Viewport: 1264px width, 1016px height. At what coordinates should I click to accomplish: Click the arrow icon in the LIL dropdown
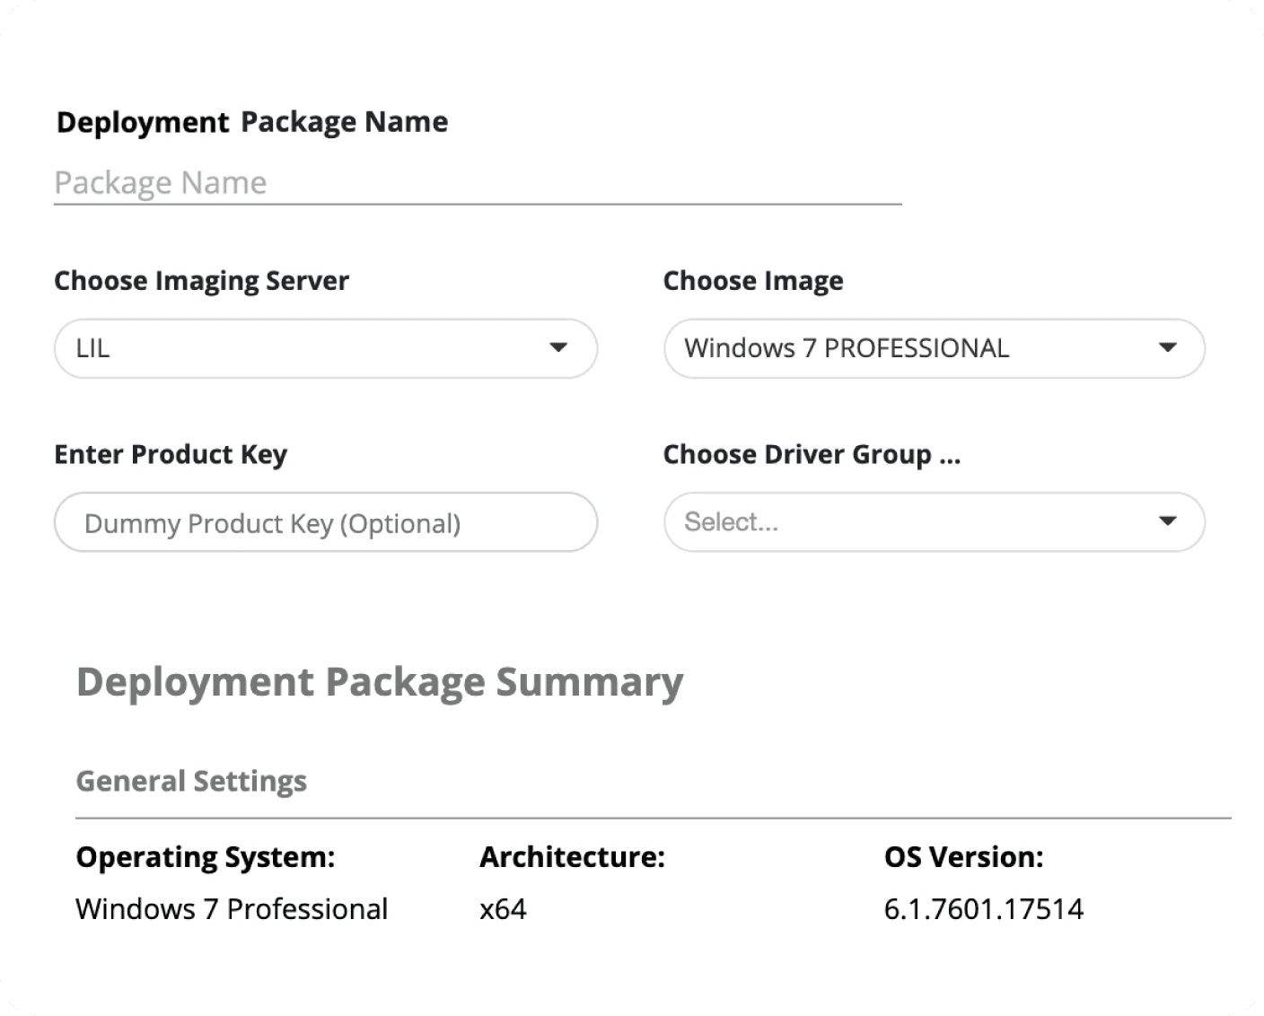click(x=558, y=347)
